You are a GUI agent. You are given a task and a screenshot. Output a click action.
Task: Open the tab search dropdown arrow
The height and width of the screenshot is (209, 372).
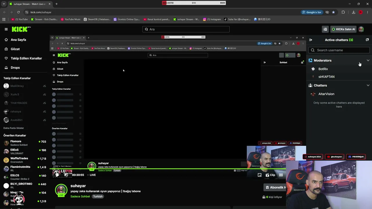[x=4, y=4]
